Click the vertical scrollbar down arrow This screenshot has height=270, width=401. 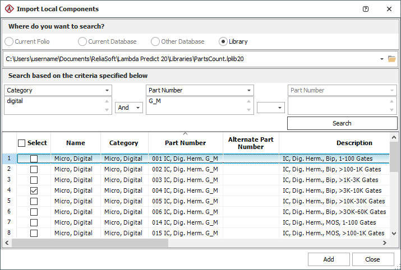coord(394,234)
